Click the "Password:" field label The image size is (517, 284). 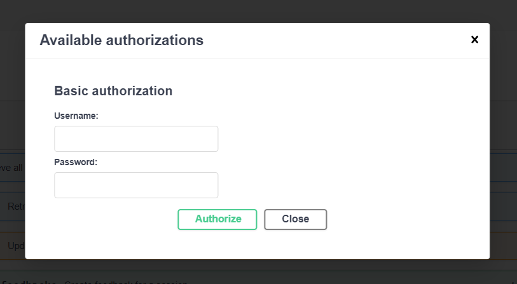point(76,162)
